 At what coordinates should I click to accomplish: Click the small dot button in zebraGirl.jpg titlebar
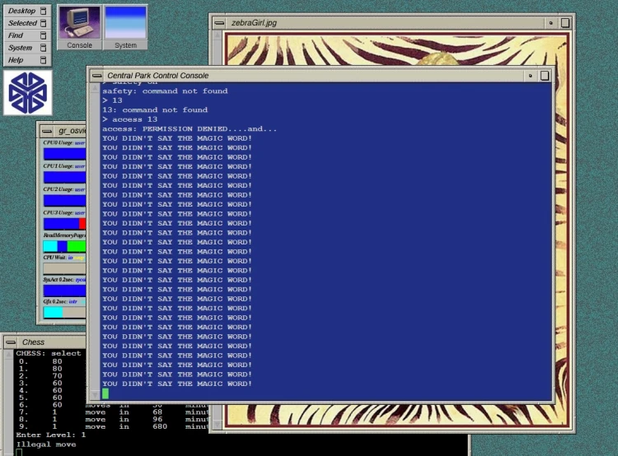click(x=551, y=23)
